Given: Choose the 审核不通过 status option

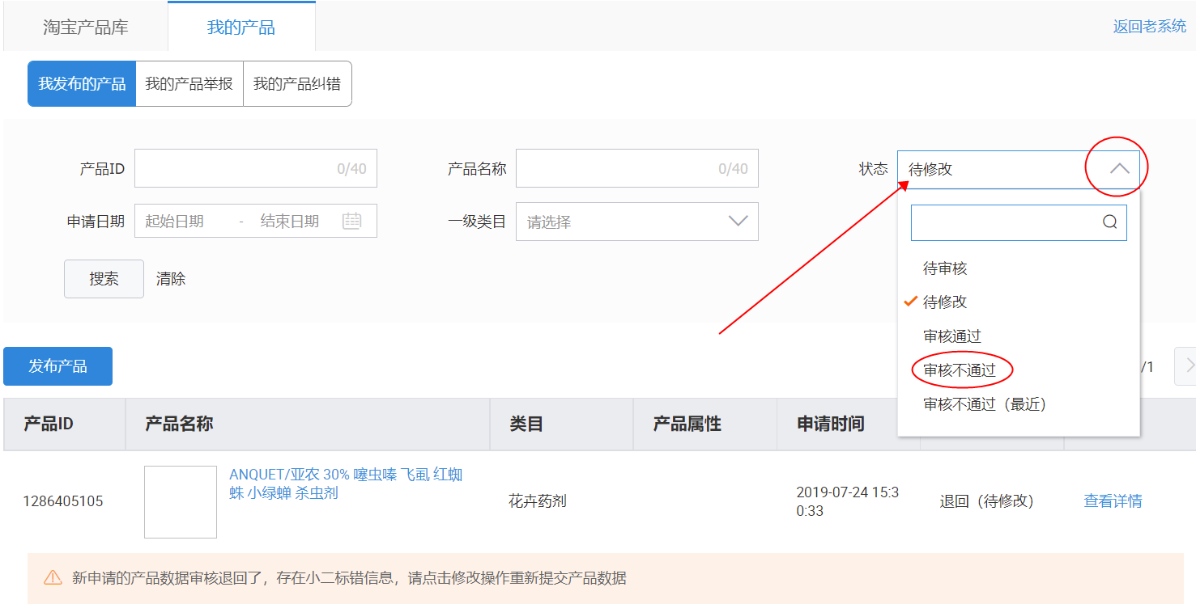Looking at the screenshot, I should coord(960,370).
